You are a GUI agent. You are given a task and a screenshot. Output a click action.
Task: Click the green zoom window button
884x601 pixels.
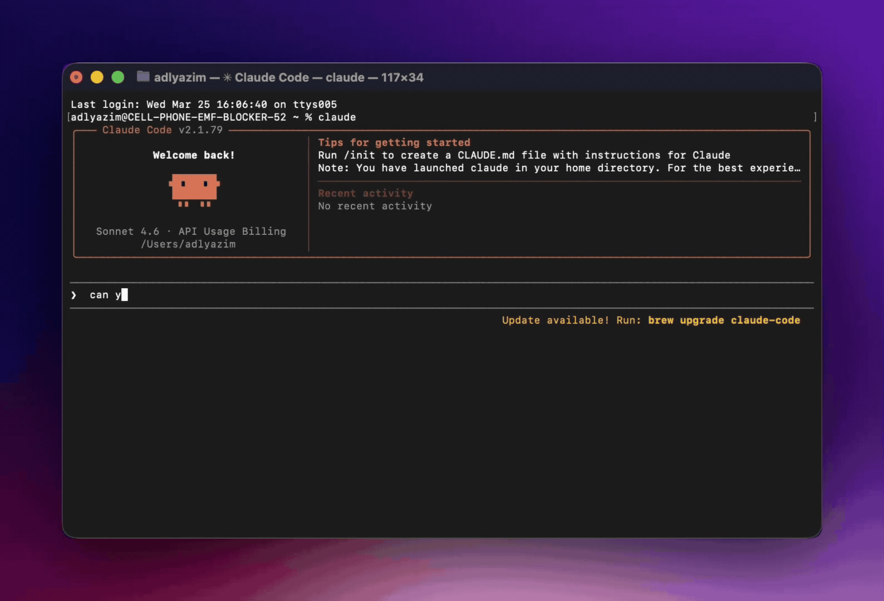[117, 77]
